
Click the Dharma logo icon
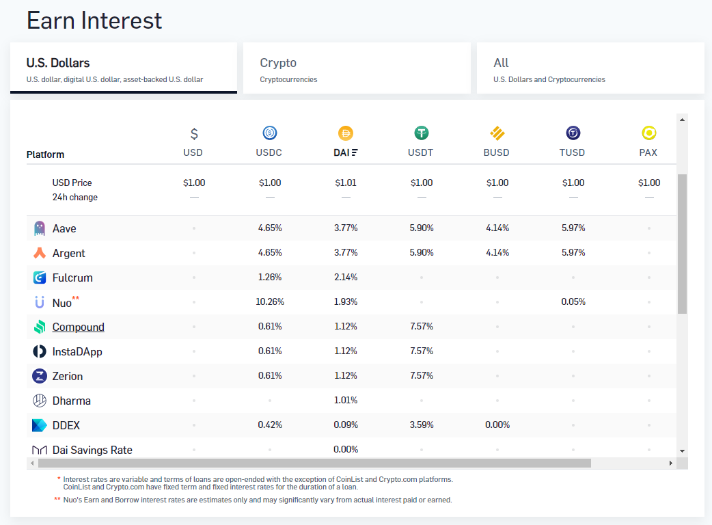(40, 401)
